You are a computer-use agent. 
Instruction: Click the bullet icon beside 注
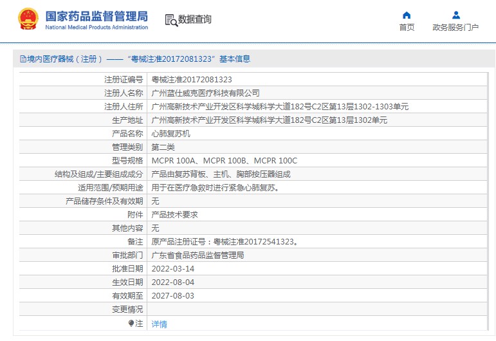click(x=131, y=323)
